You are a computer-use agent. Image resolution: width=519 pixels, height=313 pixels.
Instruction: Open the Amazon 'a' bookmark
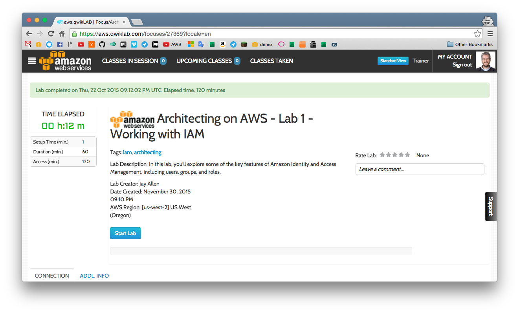(223, 44)
